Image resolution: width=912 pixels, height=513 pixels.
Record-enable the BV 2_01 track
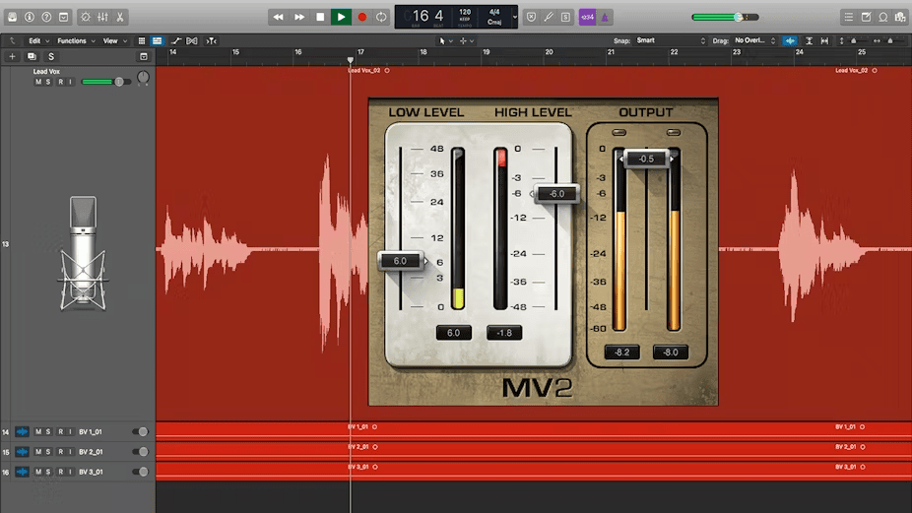60,452
